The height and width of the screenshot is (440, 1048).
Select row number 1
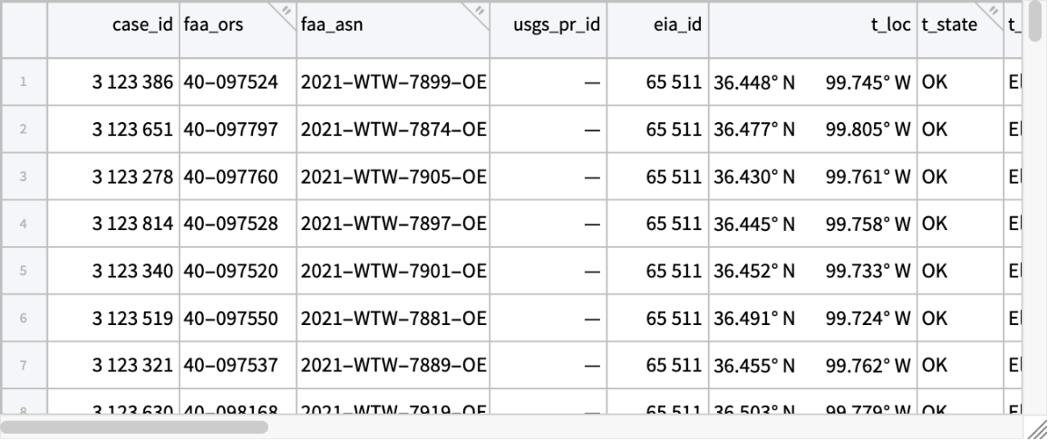(x=24, y=83)
